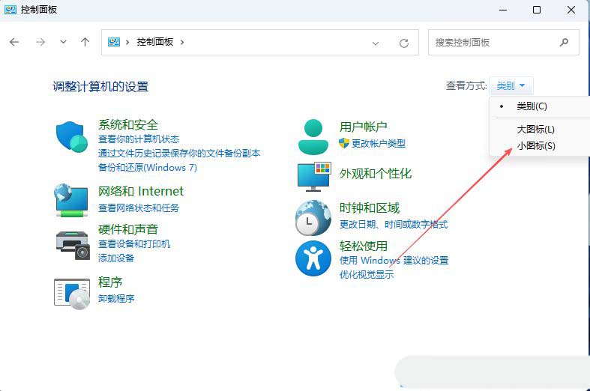The image size is (590, 391).
Task: Open the 时钟和区域 category link
Action: [369, 208]
